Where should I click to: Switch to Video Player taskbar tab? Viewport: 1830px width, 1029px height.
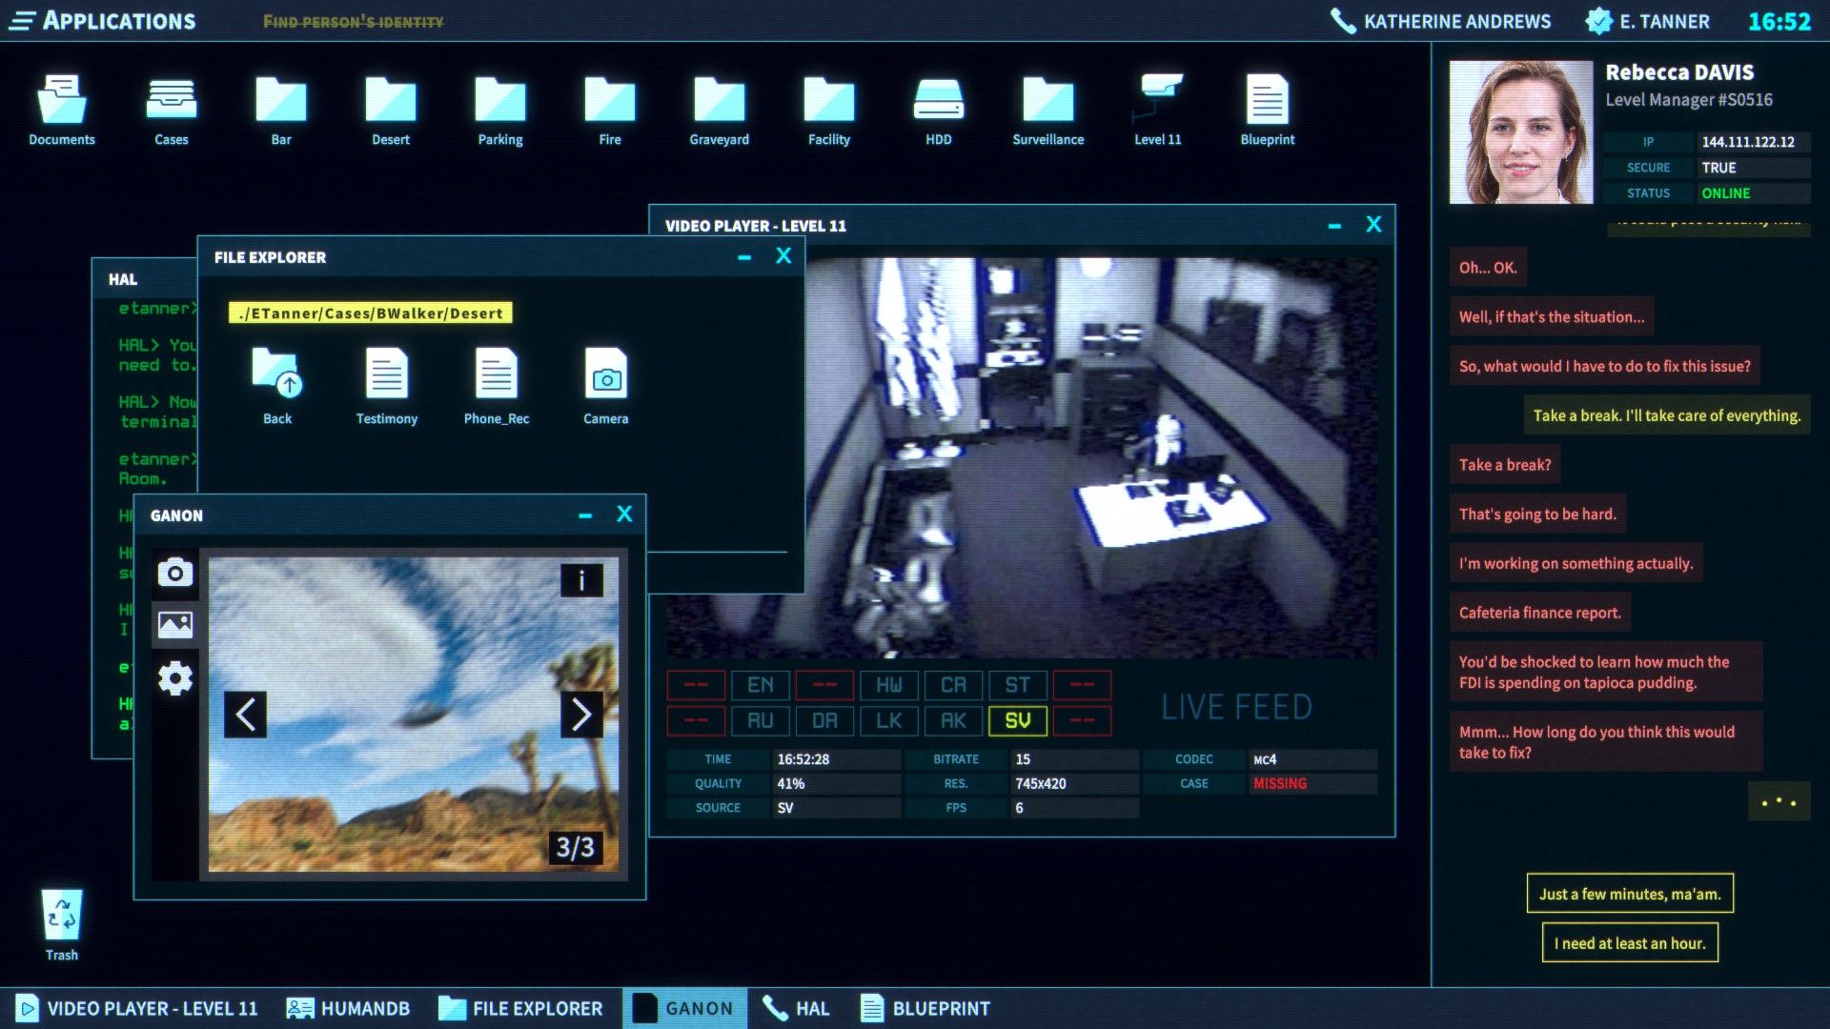[136, 1008]
